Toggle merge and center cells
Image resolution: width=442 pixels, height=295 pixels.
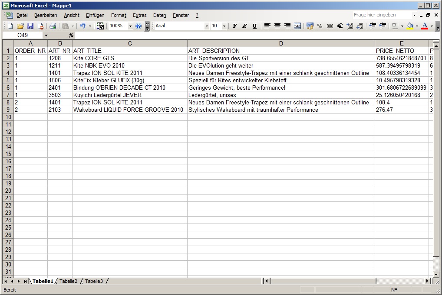pyautogui.click(x=297, y=26)
